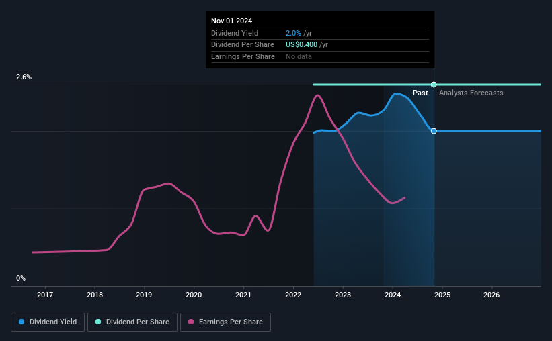This screenshot has height=341, width=552.
Task: Click the 2026 x-axis year label
Action: tap(491, 295)
